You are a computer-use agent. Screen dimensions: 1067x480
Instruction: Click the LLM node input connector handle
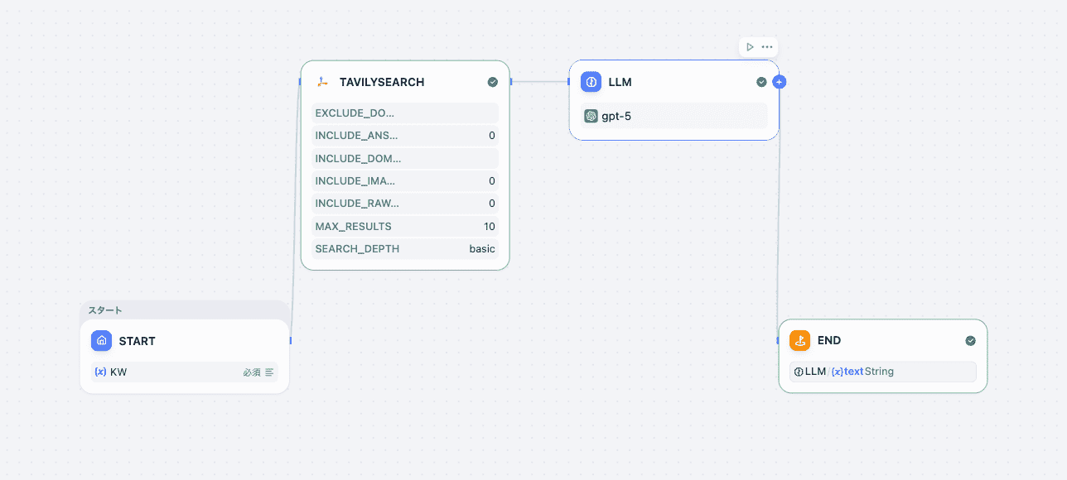568,81
